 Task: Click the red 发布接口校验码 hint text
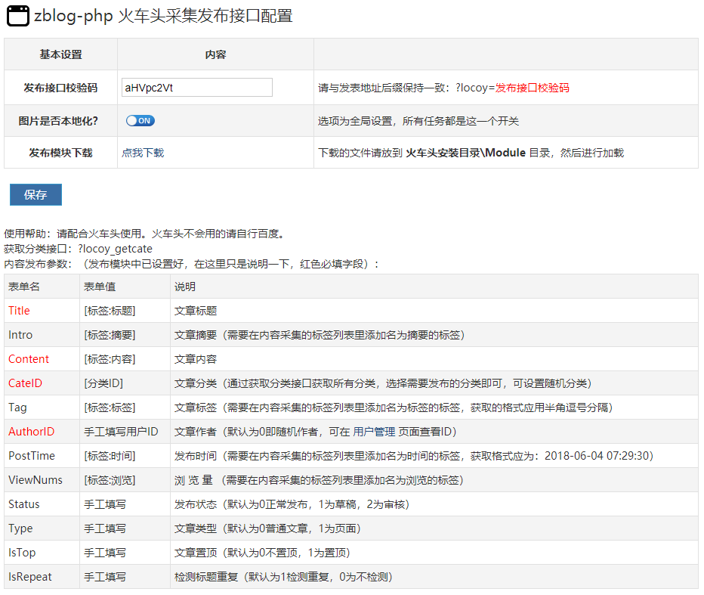coord(532,88)
